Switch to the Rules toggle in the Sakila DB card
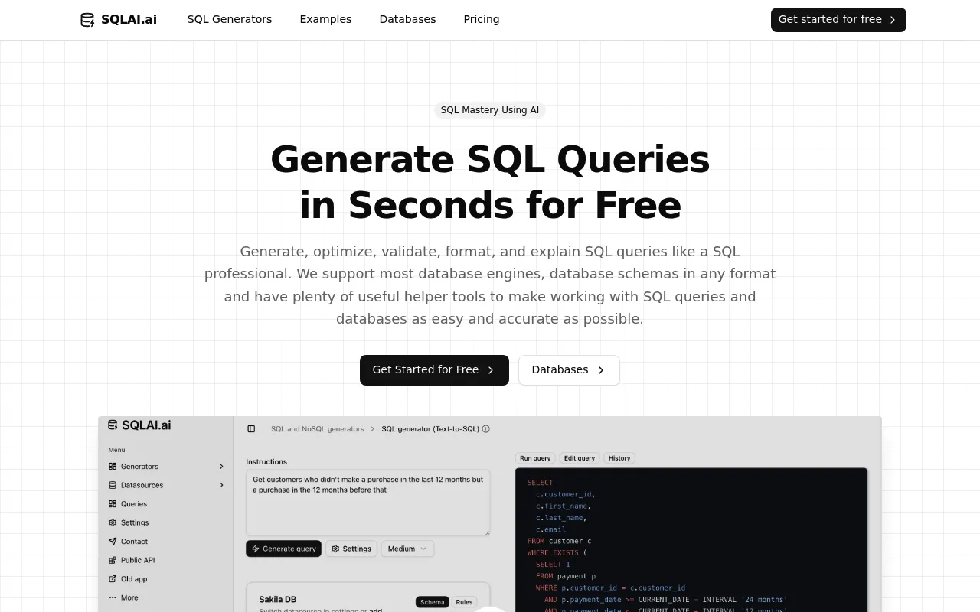Viewport: 980px width, 612px height. click(464, 602)
